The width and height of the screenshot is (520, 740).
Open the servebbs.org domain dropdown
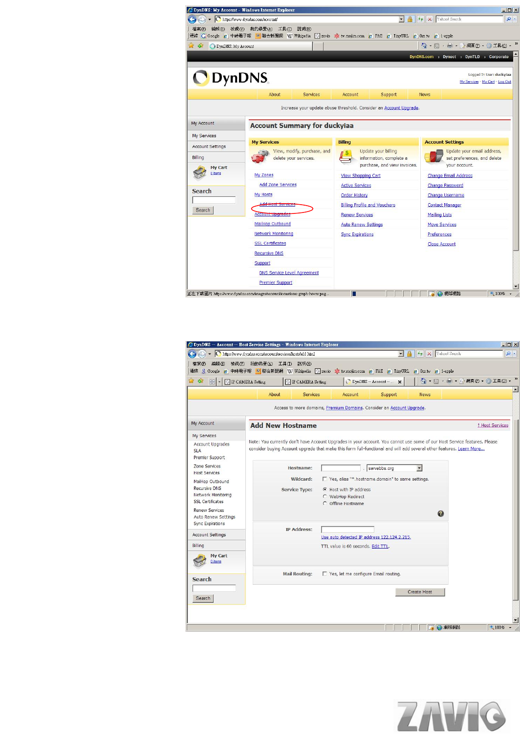419,468
